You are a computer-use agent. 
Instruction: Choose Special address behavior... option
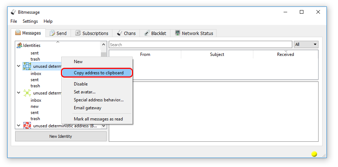[97, 100]
